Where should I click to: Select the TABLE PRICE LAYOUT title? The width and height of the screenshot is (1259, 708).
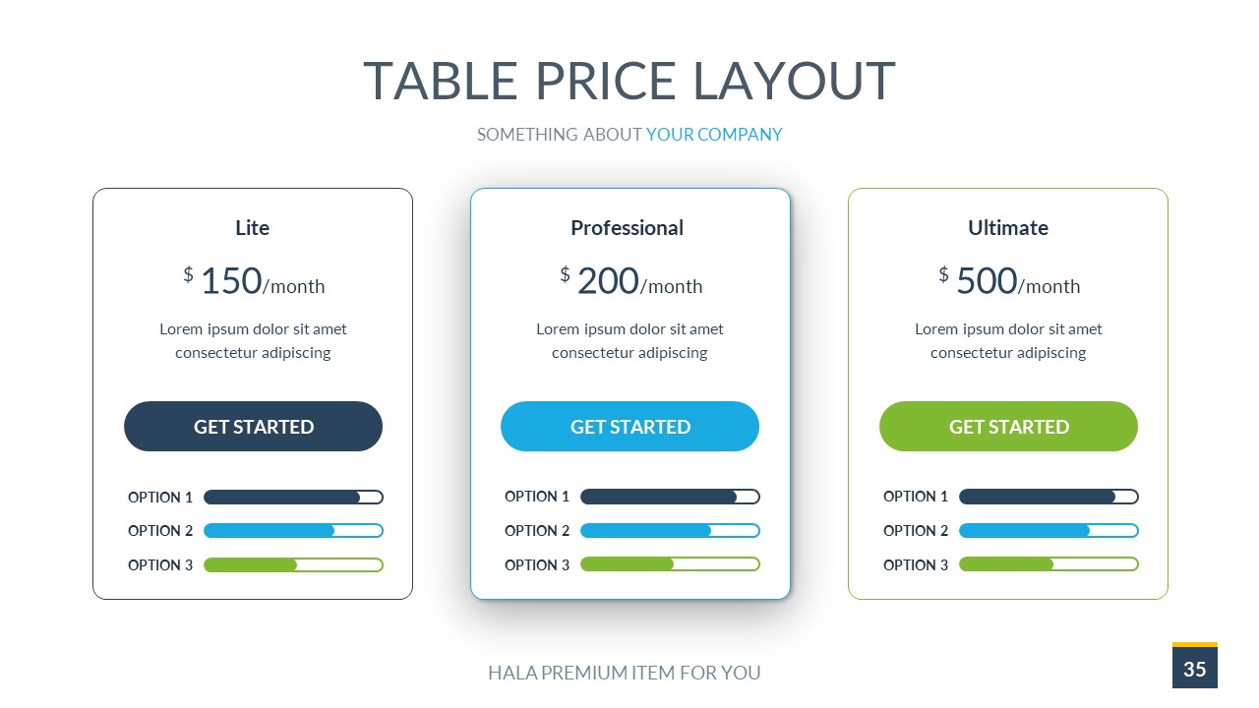629,82
